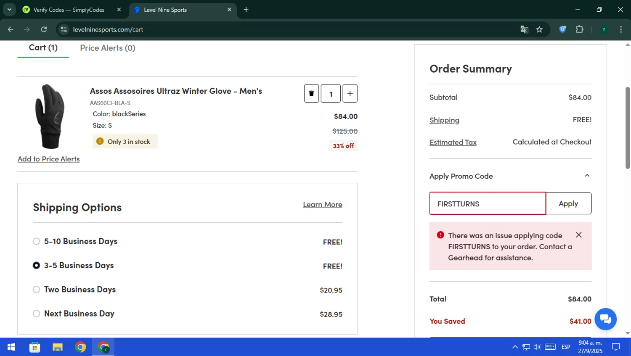Show hidden system tray icons
The image size is (631, 356).
pos(515,347)
